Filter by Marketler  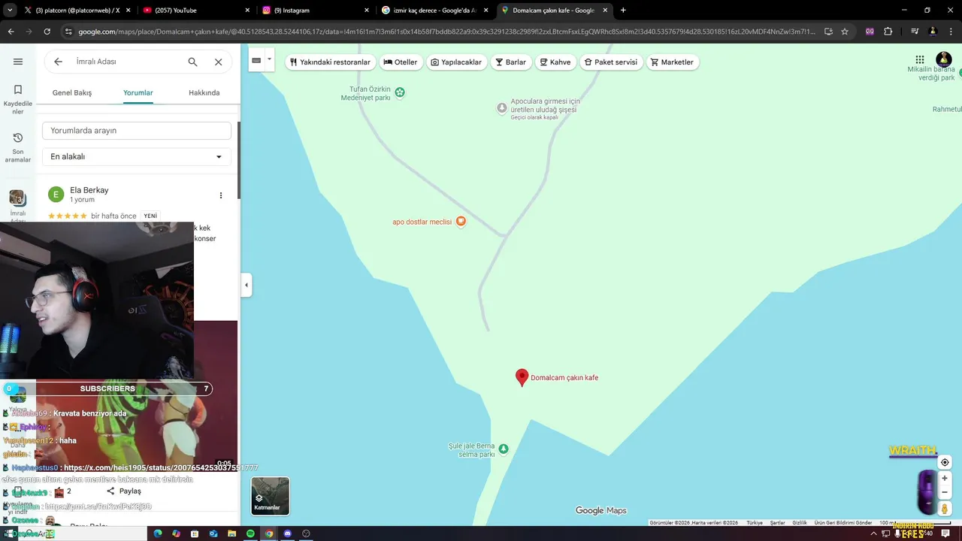tap(672, 62)
